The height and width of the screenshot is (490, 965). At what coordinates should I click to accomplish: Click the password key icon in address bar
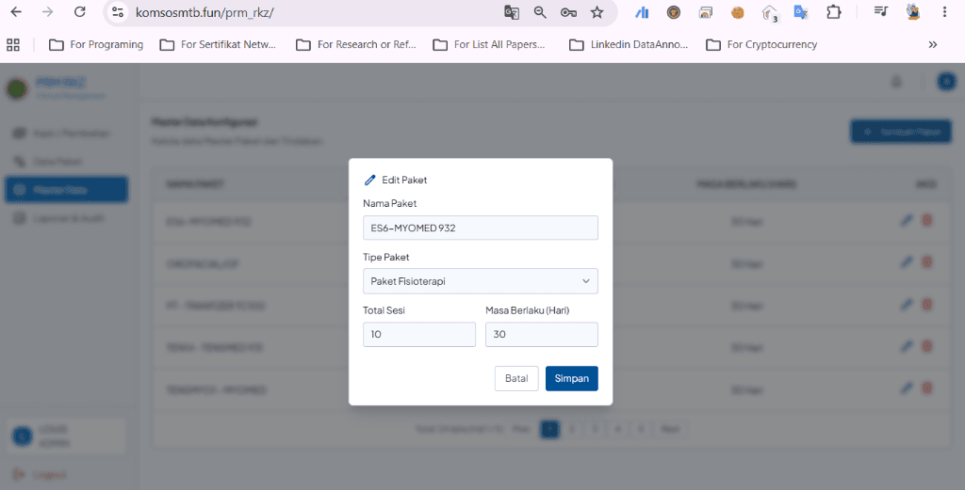click(x=568, y=12)
